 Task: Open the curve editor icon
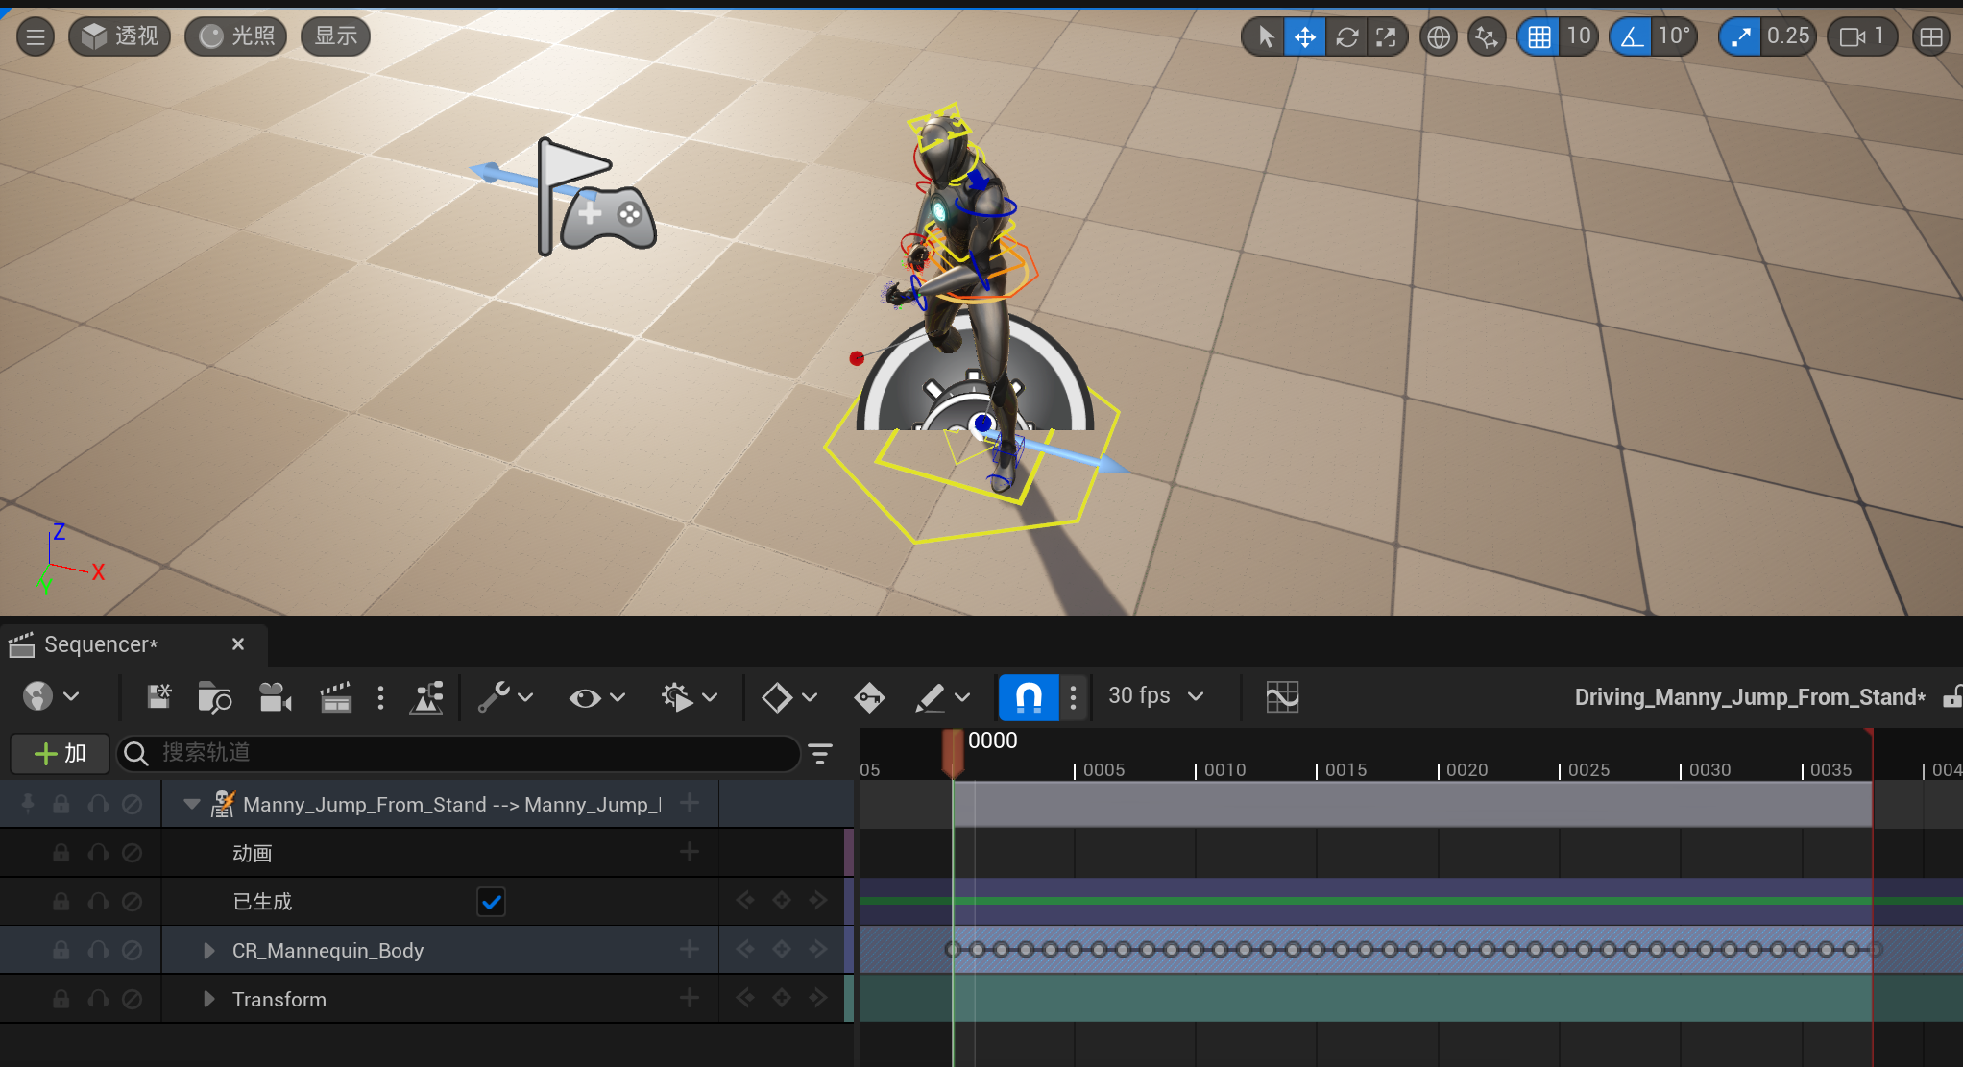(x=1282, y=697)
